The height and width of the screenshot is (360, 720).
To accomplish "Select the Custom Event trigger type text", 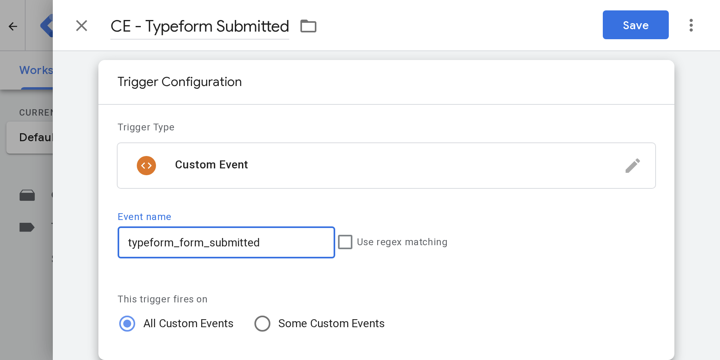I will 211,165.
